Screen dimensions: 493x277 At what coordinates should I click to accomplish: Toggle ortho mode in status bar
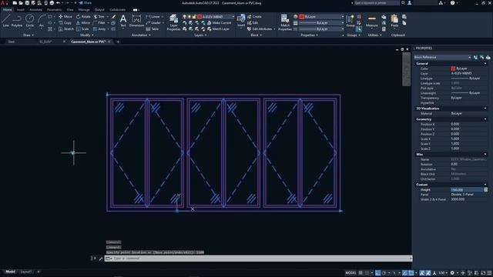click(378, 273)
